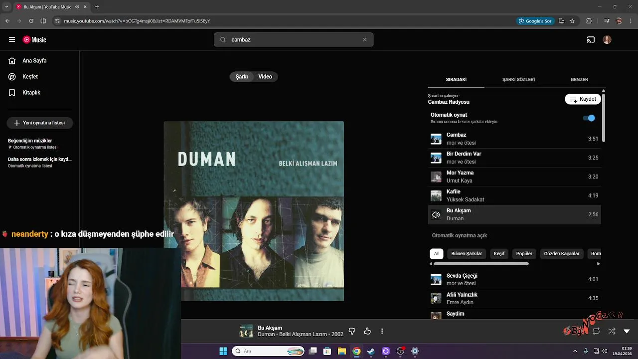638x359 pixels.
Task: Mute the tab via speaker icon
Action: [77, 7]
